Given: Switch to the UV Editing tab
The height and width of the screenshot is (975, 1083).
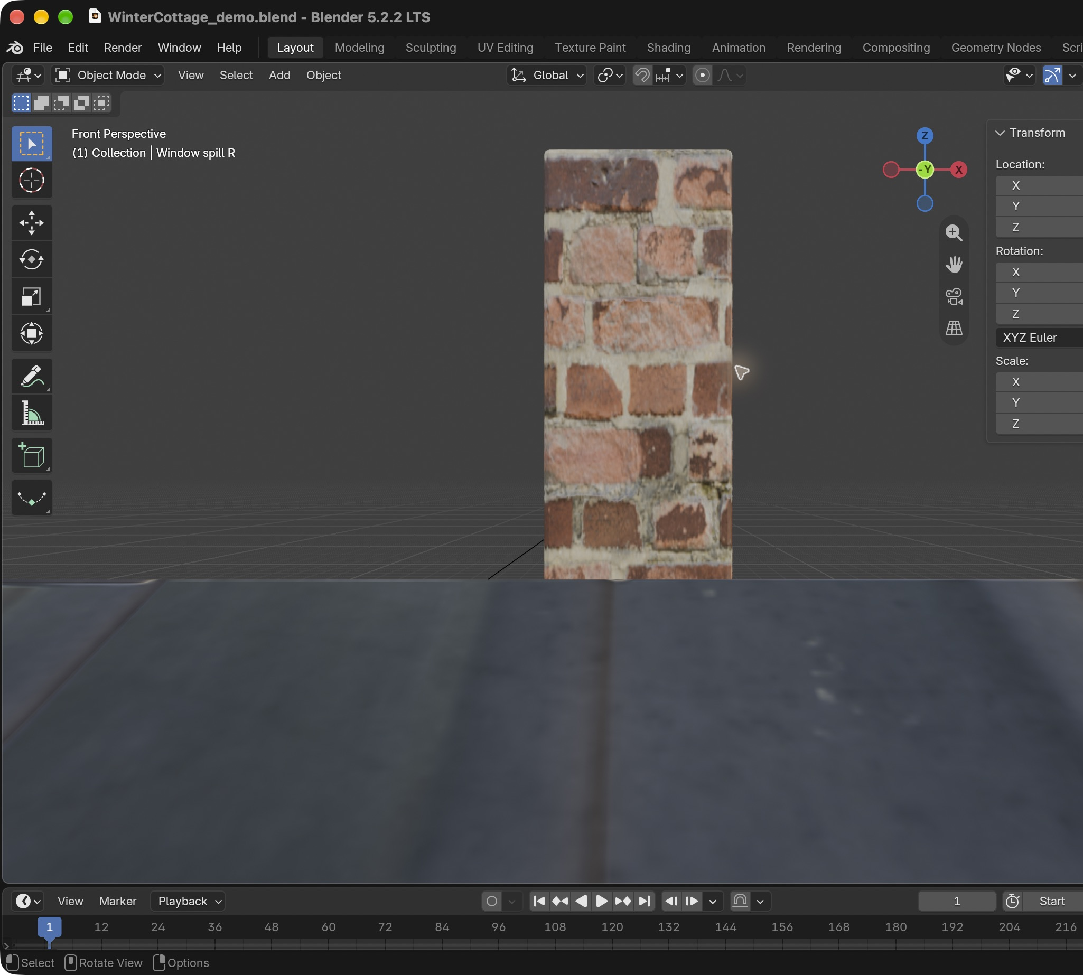Looking at the screenshot, I should point(506,48).
